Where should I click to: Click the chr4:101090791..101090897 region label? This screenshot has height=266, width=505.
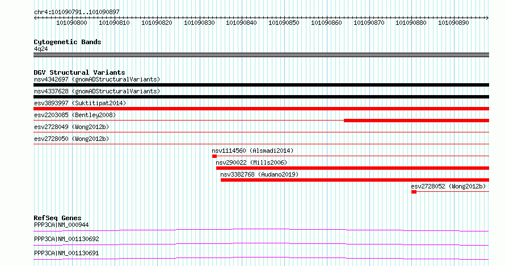click(77, 12)
